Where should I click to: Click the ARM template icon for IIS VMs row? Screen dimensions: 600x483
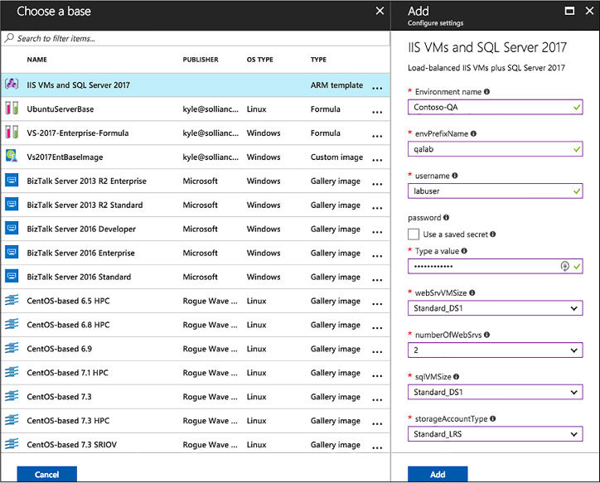click(x=12, y=84)
